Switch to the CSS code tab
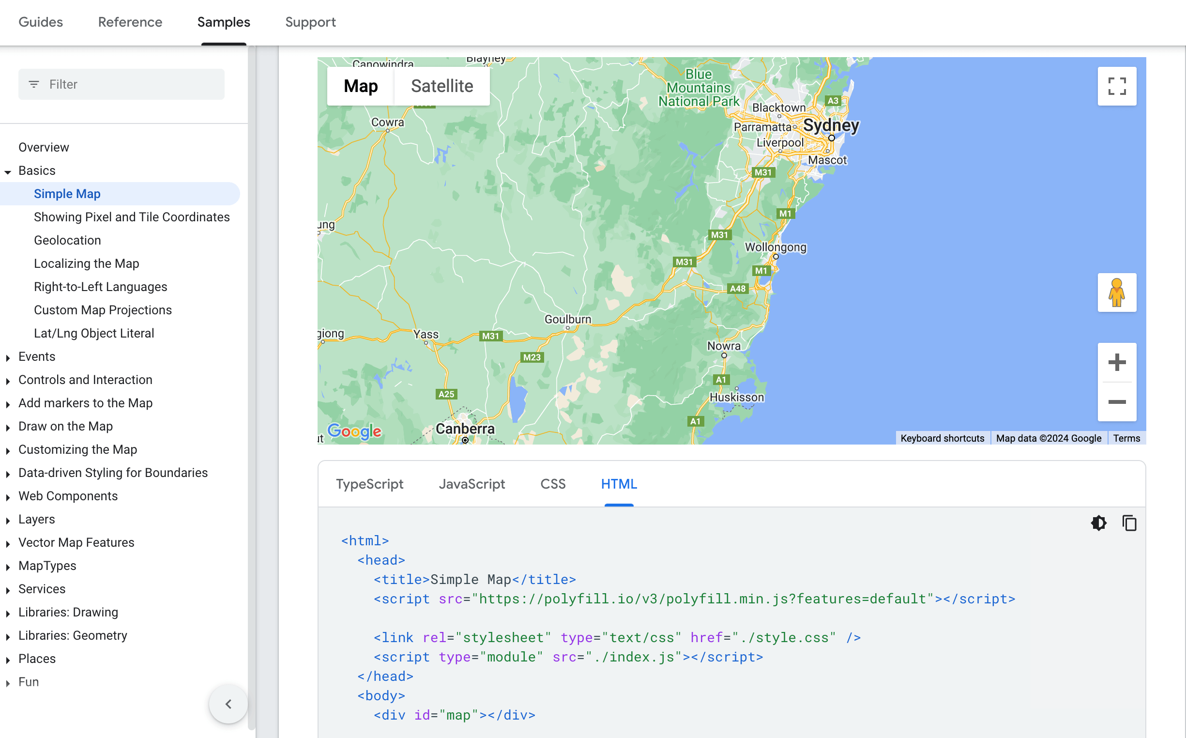Image resolution: width=1186 pixels, height=738 pixels. pos(553,484)
